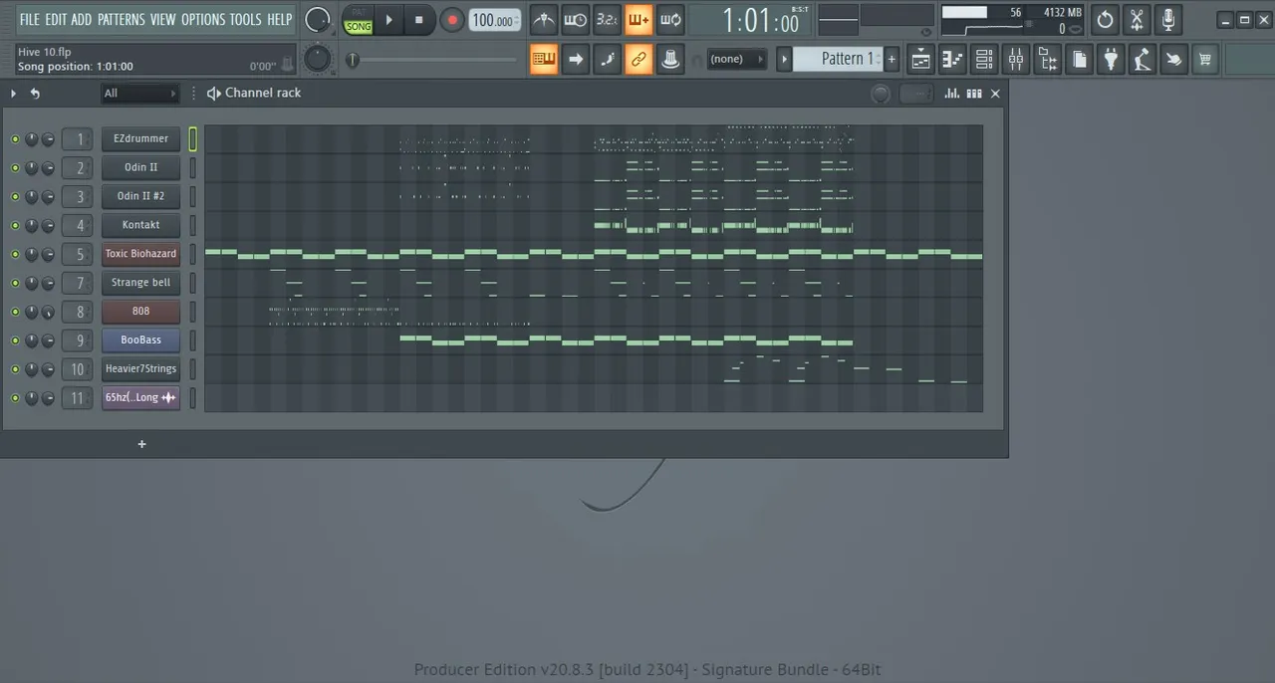The image size is (1275, 683).
Task: Open the ADD menu
Action: [82, 19]
